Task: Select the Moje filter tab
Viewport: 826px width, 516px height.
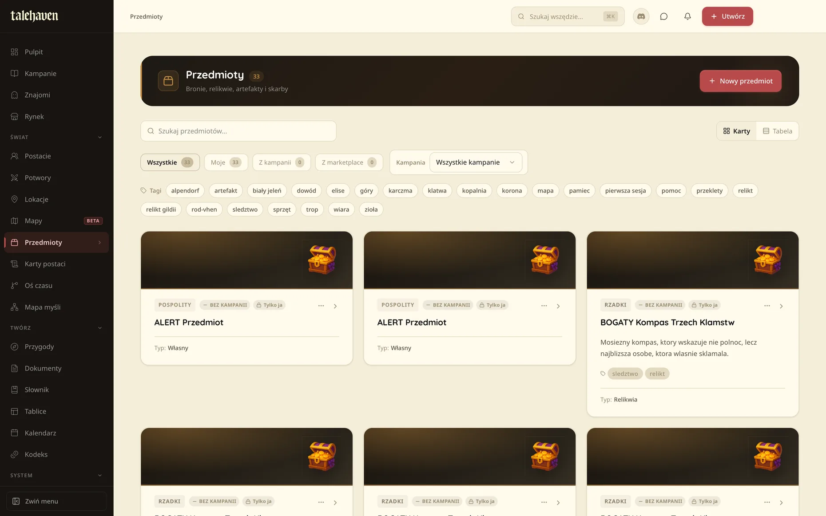Action: tap(226, 162)
